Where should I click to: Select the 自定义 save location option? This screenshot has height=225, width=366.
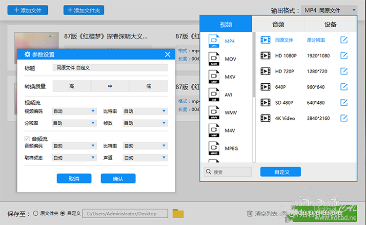(x=62, y=213)
